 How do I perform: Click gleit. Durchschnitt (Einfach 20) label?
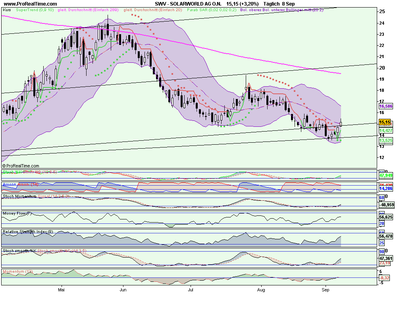click(x=153, y=10)
